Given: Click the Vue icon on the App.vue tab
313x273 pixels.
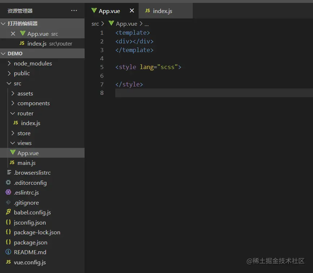Looking at the screenshot, I should tap(94, 10).
